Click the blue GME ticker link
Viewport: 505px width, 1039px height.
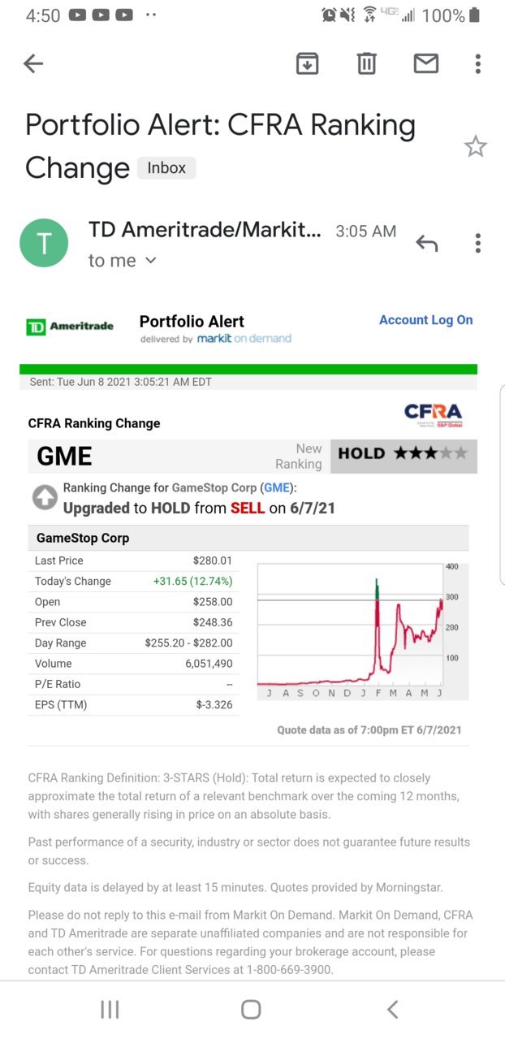[276, 488]
